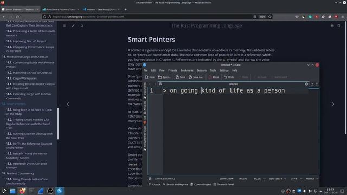Switch to Smart Pointers Firefox tab
The height and width of the screenshot is (195, 347).
pos(20,9)
